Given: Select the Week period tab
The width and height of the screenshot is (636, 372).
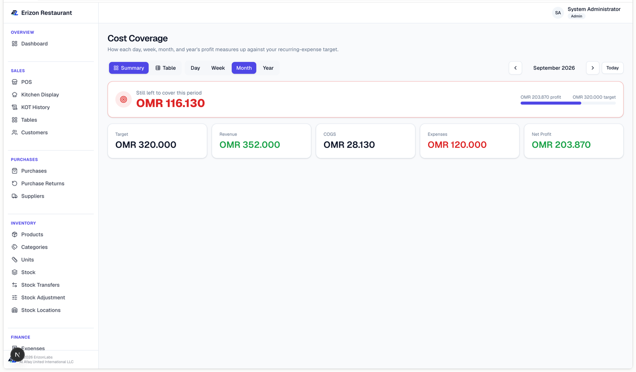Looking at the screenshot, I should pyautogui.click(x=218, y=68).
